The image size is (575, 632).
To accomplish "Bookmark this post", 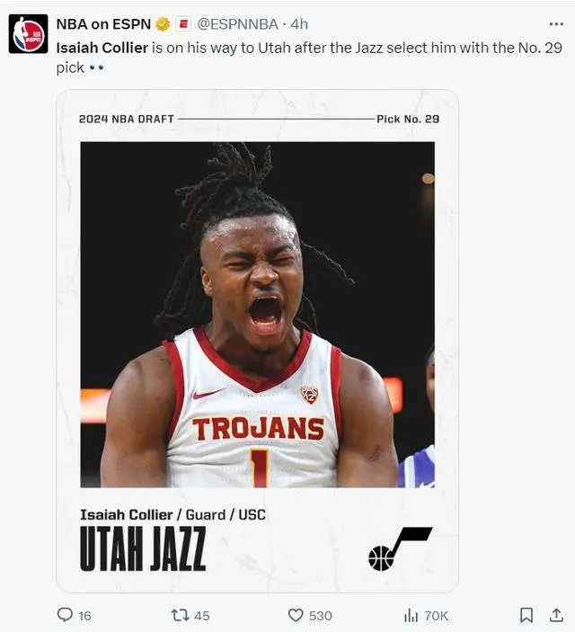I will coord(526,615).
